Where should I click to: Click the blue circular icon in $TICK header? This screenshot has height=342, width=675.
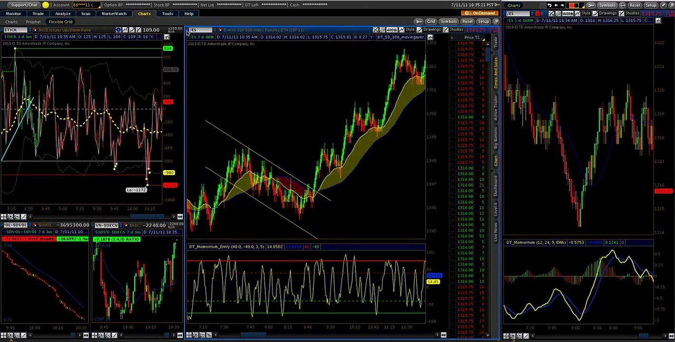(118, 30)
